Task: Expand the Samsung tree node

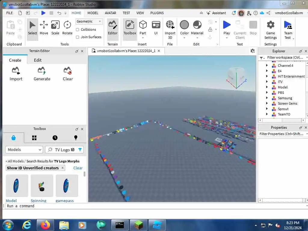Action: 267,98
